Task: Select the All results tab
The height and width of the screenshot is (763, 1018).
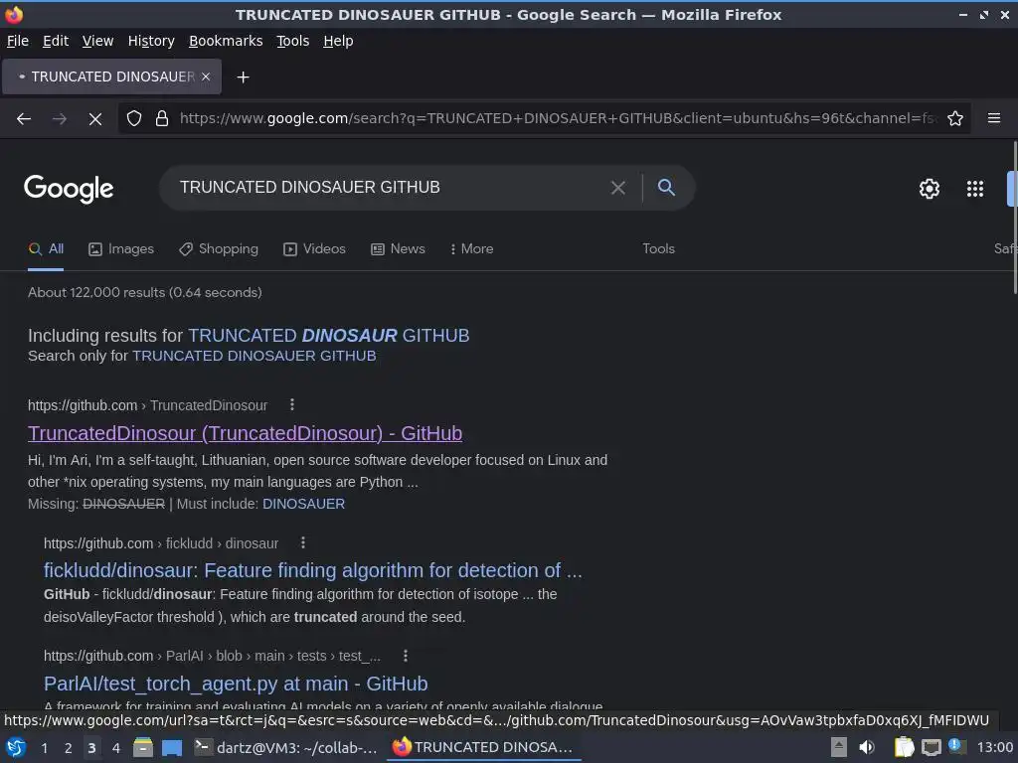Action: coord(46,249)
